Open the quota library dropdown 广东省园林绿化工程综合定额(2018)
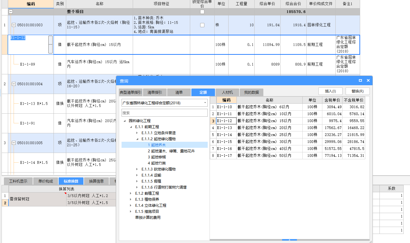410x243 pixels. click(164, 103)
